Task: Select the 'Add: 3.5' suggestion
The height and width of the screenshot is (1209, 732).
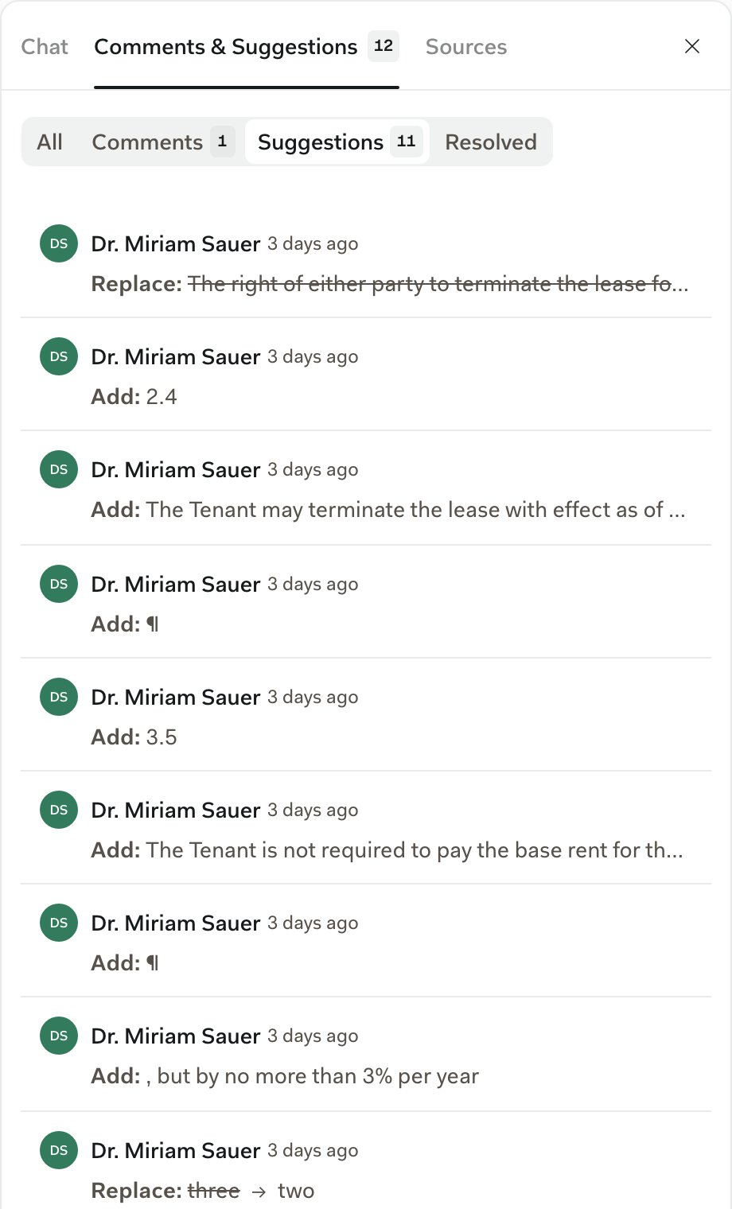Action: 366,715
